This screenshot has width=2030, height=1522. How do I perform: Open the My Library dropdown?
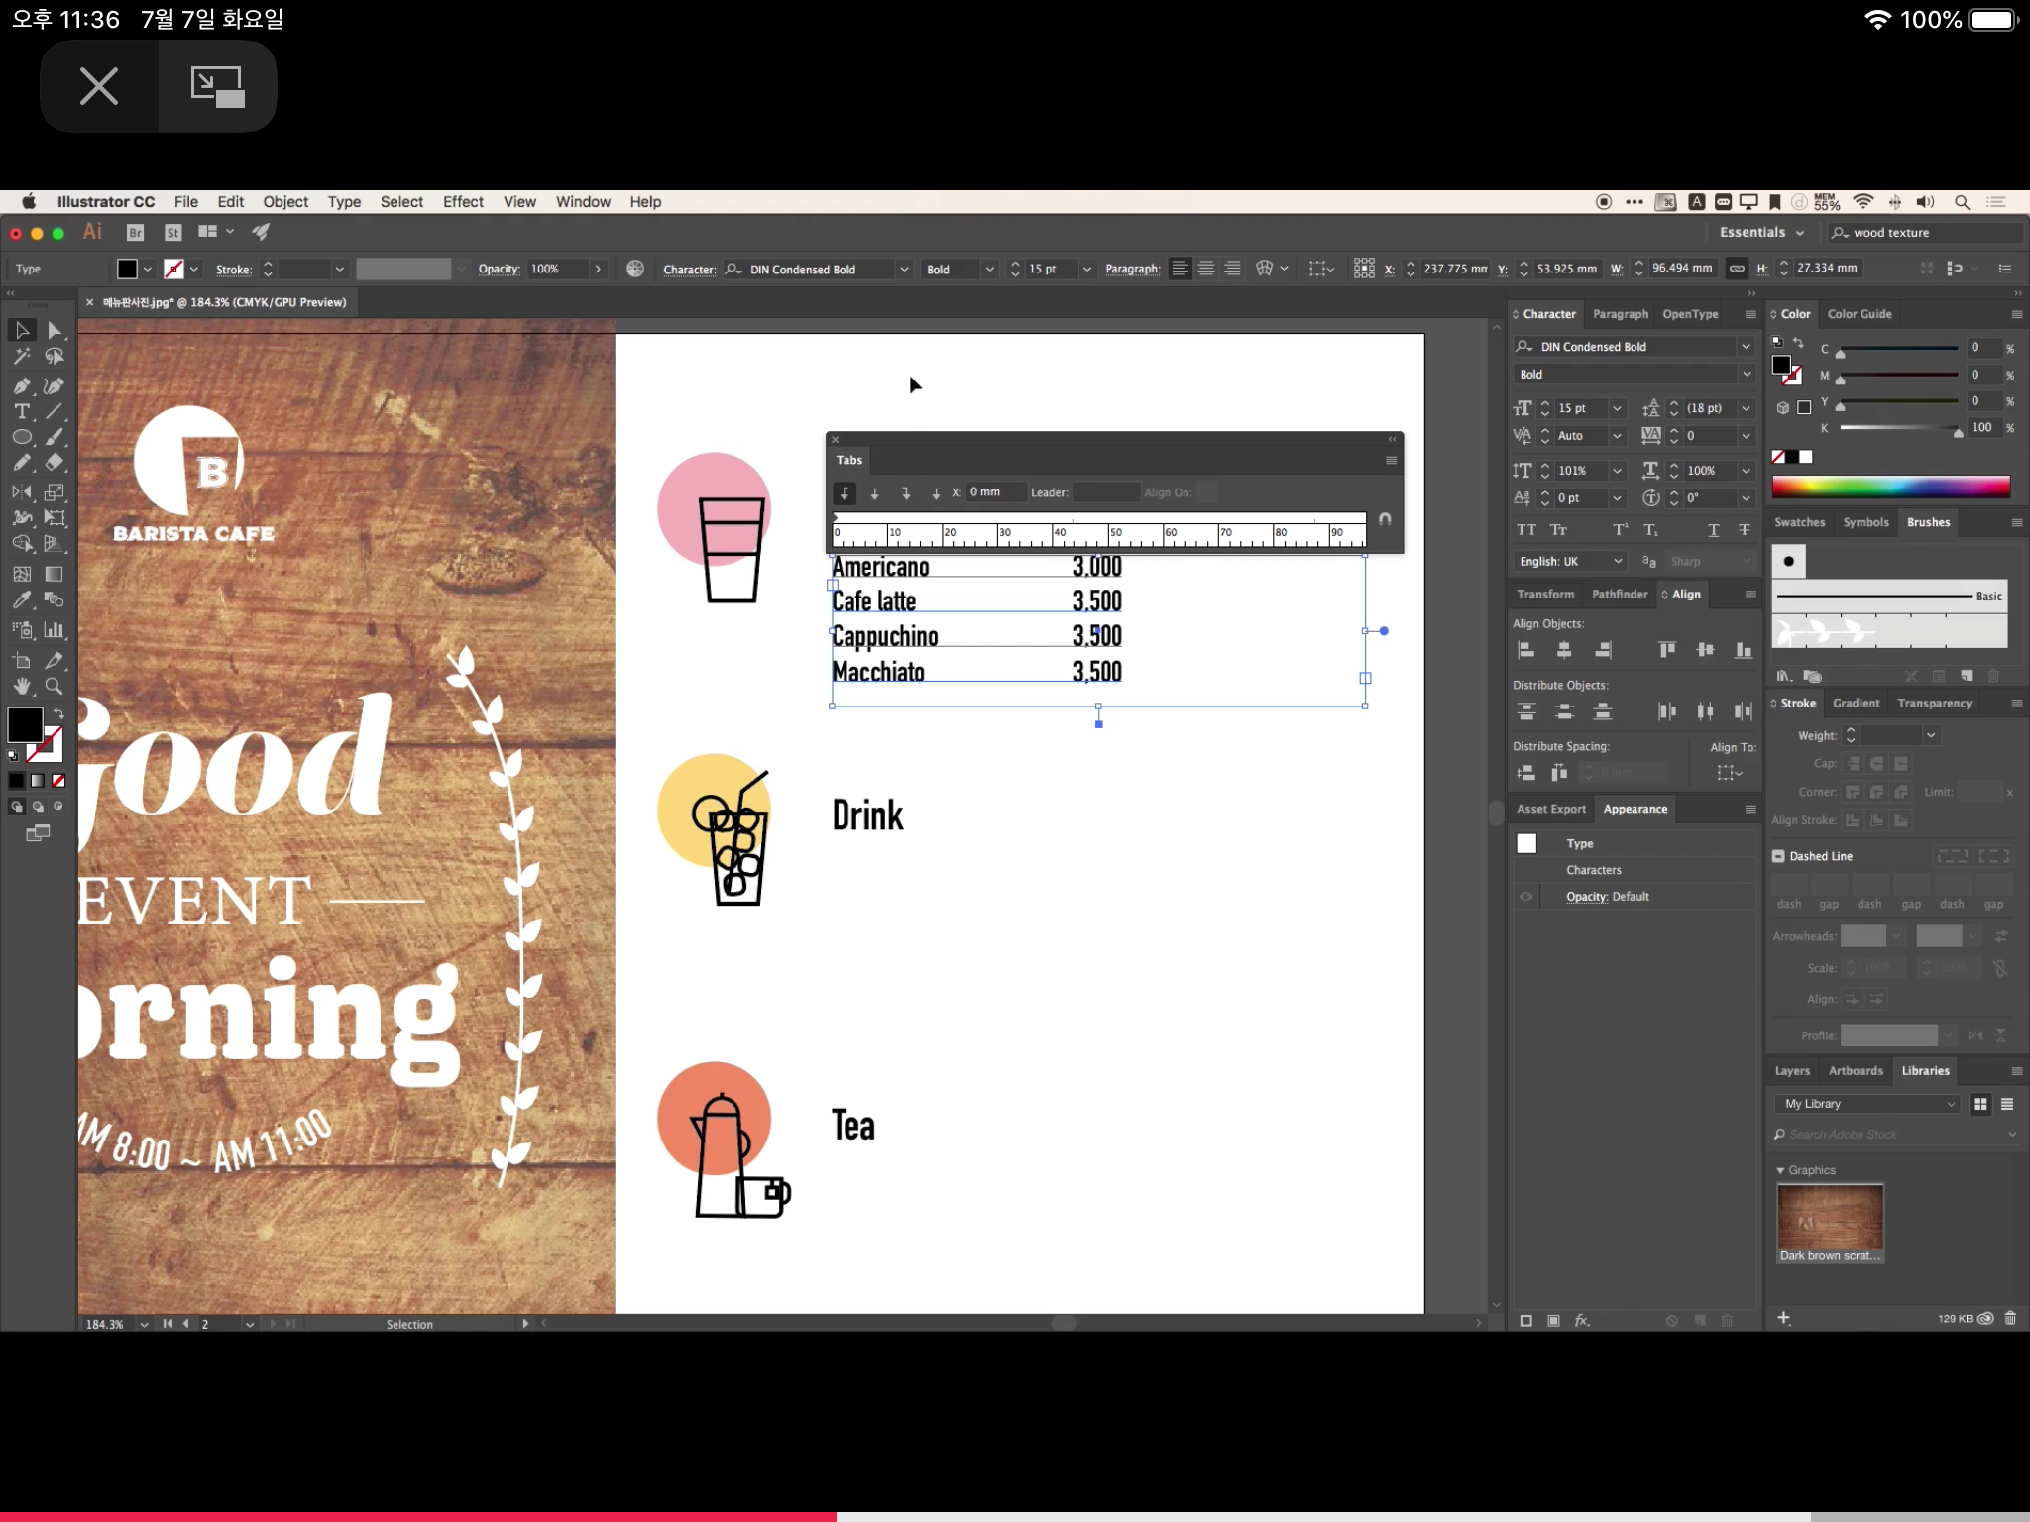pyautogui.click(x=1867, y=1104)
